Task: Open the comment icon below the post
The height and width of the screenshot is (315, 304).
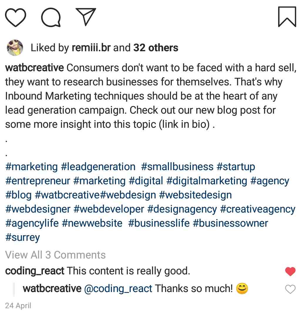Action: (x=51, y=17)
